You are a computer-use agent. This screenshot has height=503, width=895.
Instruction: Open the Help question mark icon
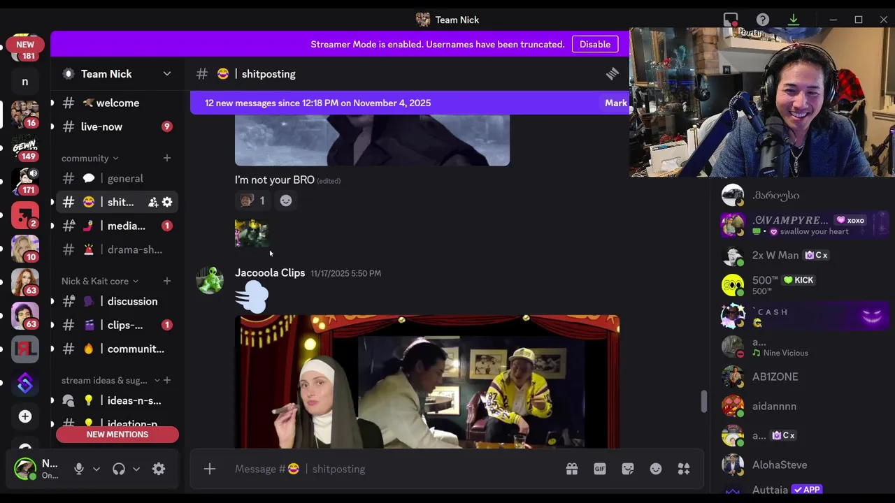763,20
